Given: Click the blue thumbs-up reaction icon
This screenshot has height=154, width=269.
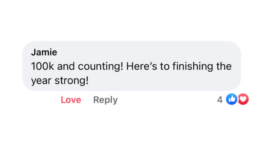Looking at the screenshot, I should click(232, 99).
